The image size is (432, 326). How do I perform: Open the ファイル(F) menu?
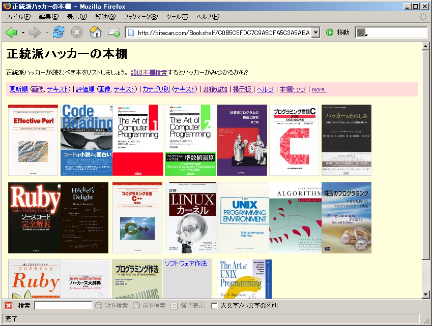pos(18,17)
